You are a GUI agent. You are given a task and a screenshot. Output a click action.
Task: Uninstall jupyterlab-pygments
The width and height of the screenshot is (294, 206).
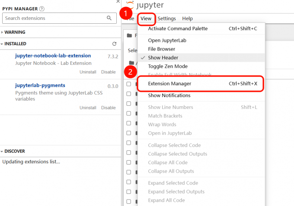pos(88,108)
